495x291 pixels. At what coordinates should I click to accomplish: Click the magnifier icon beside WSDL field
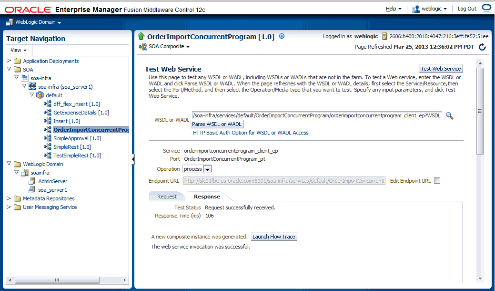click(450, 115)
